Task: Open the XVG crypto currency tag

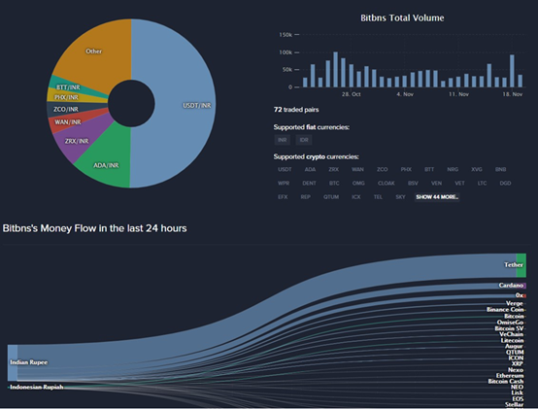Action: point(477,169)
